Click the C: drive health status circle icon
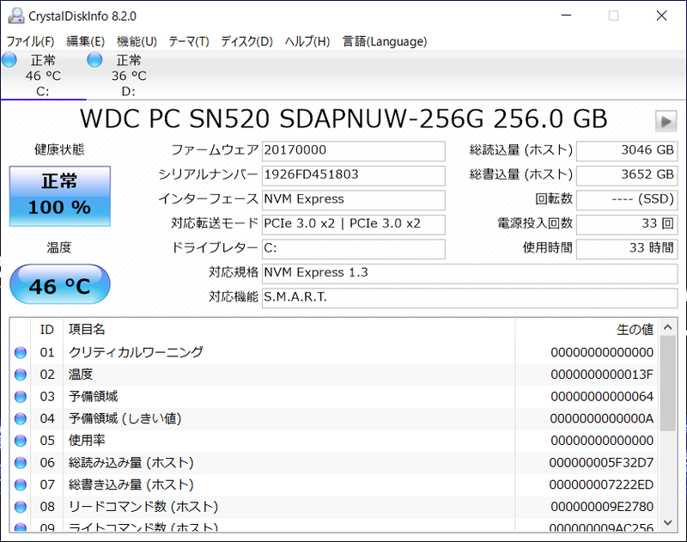 tap(9, 59)
